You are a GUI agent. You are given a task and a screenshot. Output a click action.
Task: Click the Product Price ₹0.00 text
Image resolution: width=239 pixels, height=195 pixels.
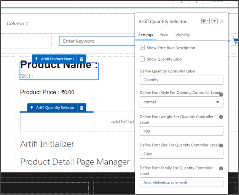point(47,92)
